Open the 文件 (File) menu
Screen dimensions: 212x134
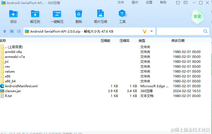(x=121, y=2)
